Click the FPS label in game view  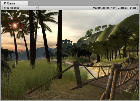[x=4, y=13]
